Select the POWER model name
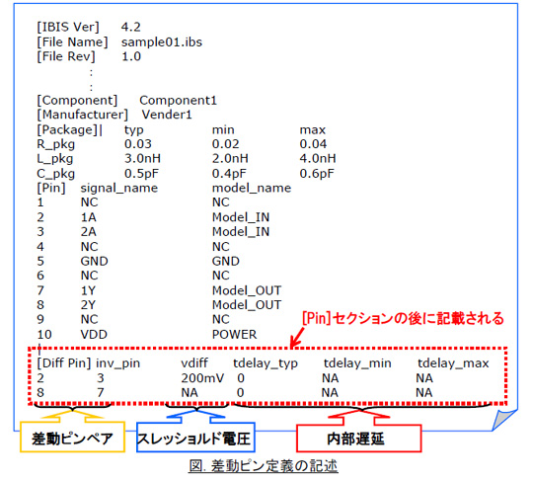533x482 pixels. click(x=235, y=335)
